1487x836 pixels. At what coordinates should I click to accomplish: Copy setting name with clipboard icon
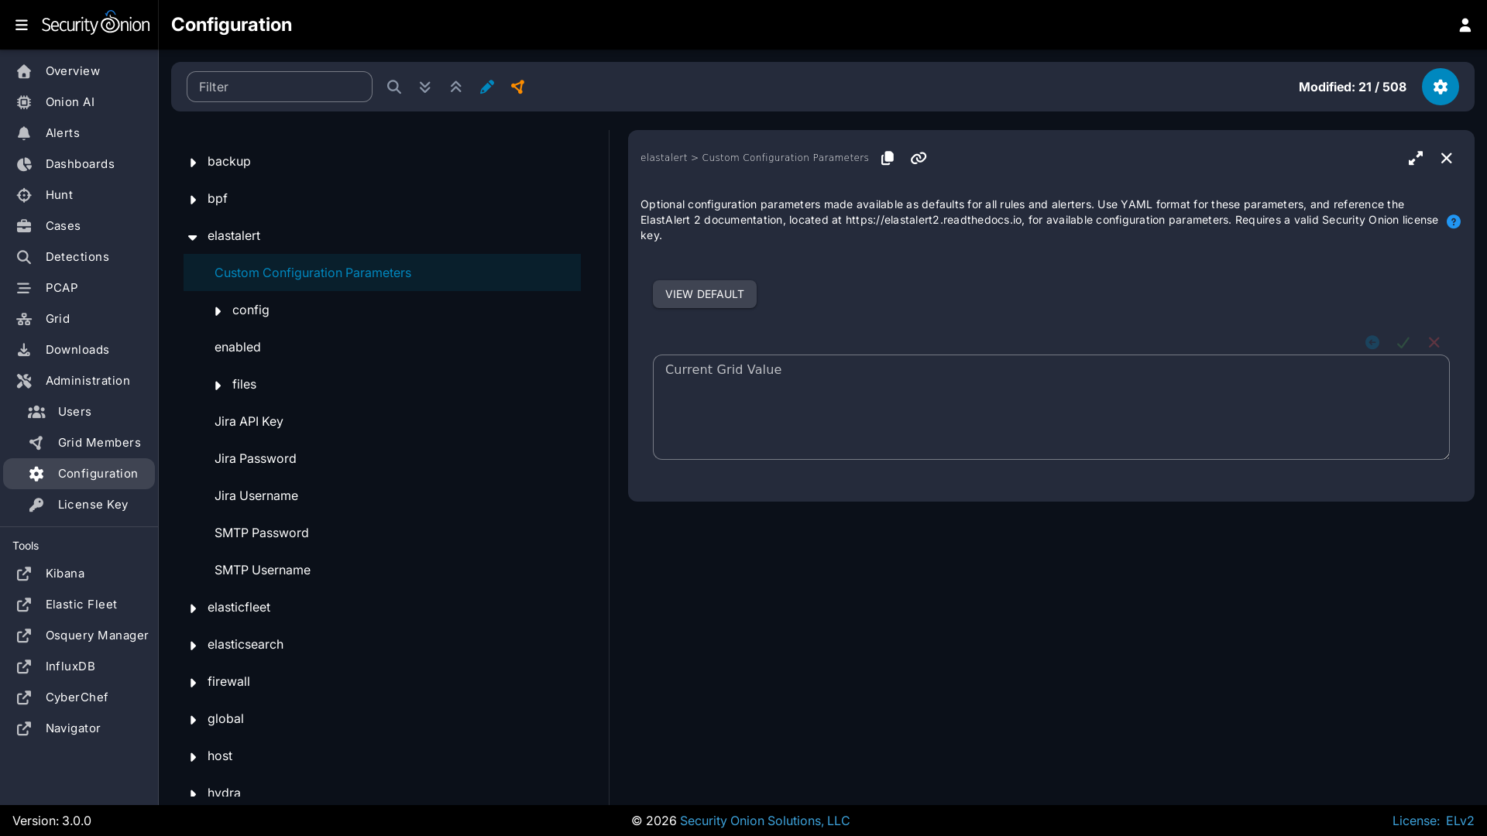pyautogui.click(x=888, y=158)
